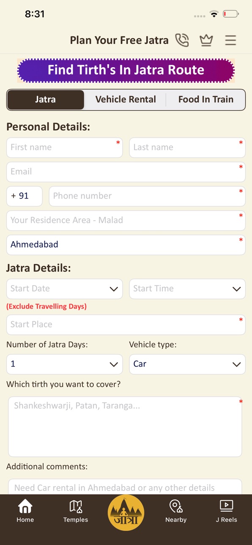Image resolution: width=252 pixels, height=545 pixels.
Task: Tap Find Tirth's In Jatra Route banner
Action: coord(126,70)
